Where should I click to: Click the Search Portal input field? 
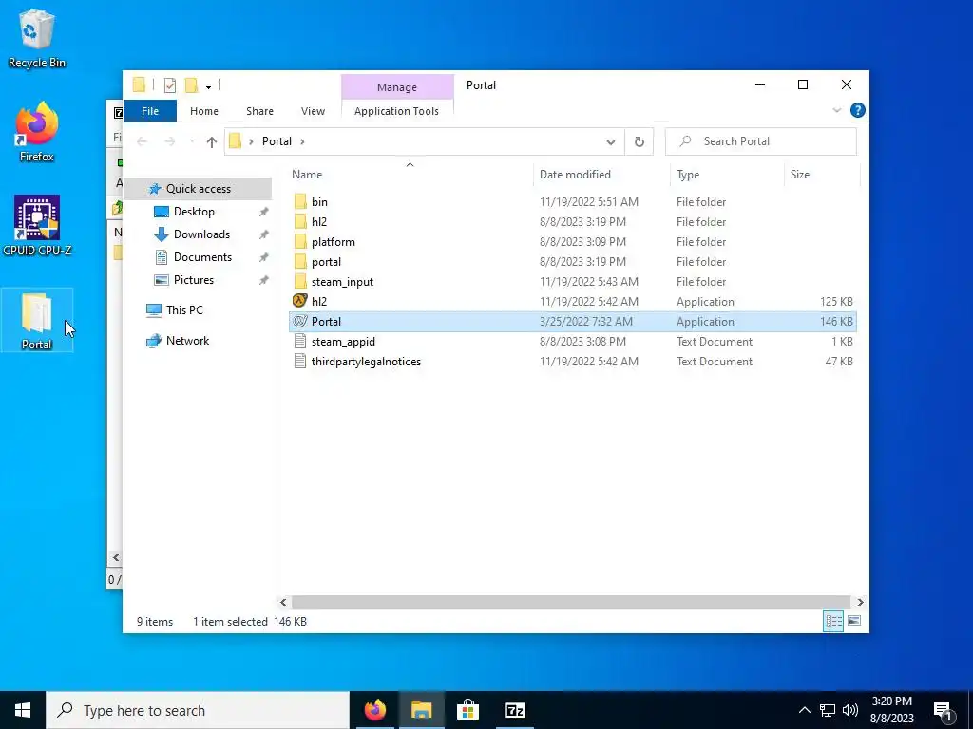761,141
